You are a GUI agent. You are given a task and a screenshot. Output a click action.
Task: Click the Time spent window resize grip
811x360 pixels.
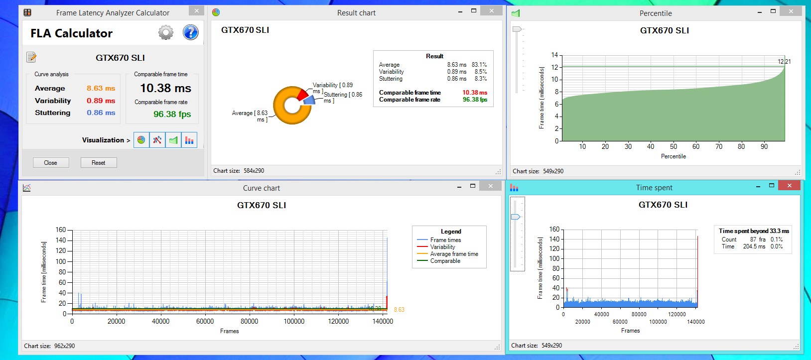coord(797,346)
